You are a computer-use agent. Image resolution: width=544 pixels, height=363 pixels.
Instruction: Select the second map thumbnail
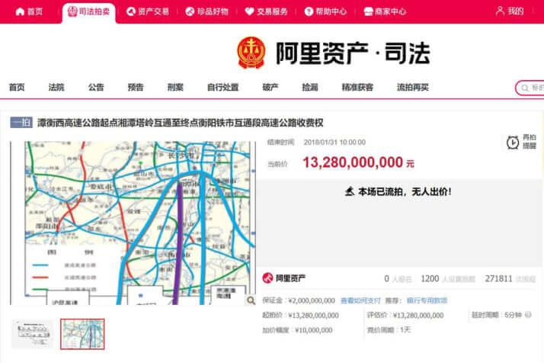(x=82, y=334)
